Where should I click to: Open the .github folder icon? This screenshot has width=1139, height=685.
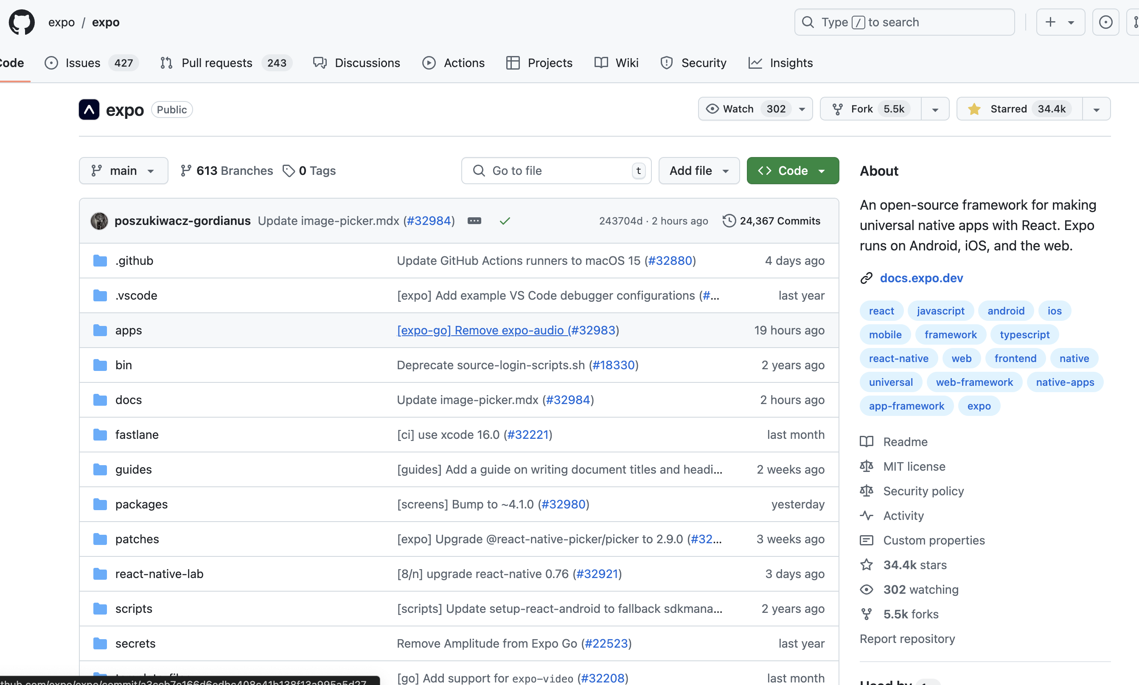(x=100, y=260)
